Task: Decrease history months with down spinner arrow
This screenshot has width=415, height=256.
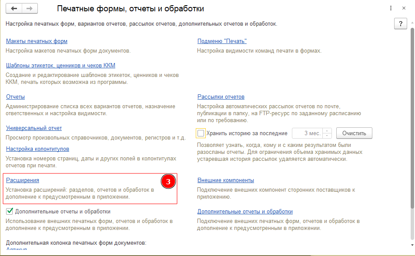Action: click(327, 136)
